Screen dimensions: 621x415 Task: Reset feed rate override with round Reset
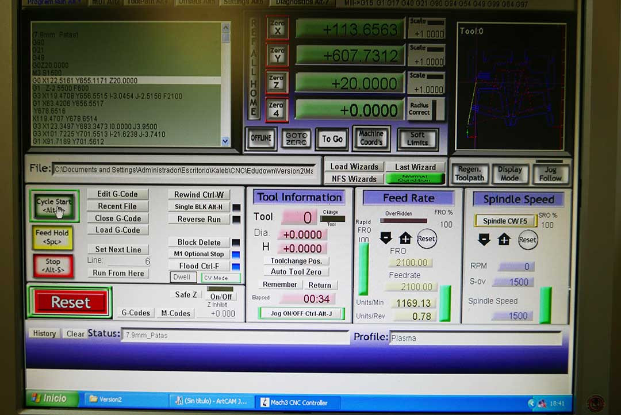[426, 239]
